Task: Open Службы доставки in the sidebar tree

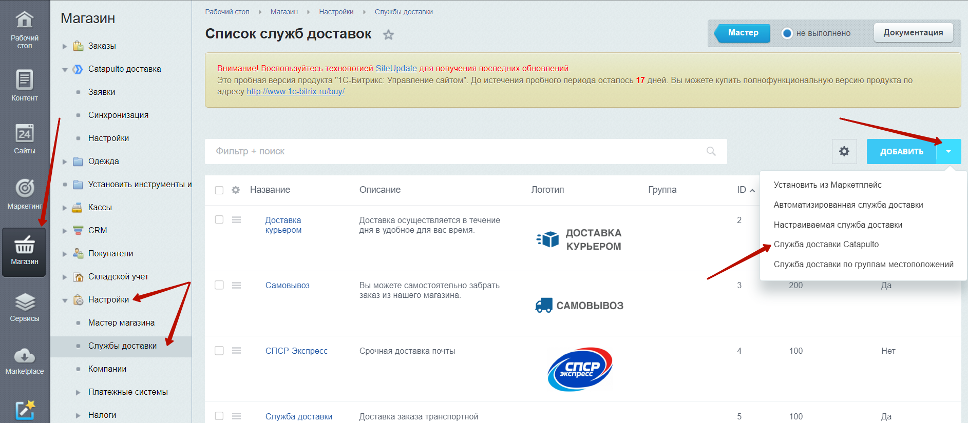Action: click(122, 346)
